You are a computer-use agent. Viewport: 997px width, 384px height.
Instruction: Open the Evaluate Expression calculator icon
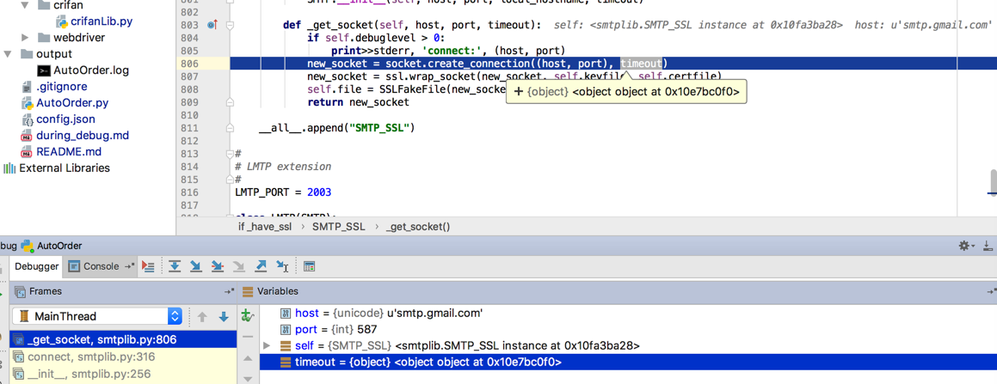[309, 266]
